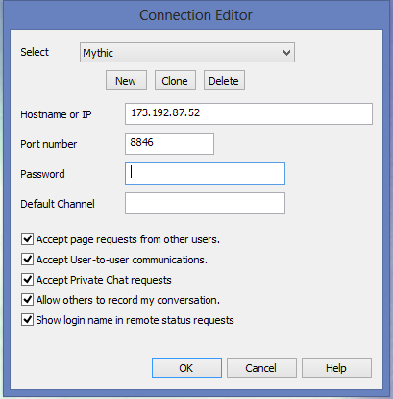This screenshot has width=393, height=399.
Task: Click the Clone button
Action: [175, 81]
